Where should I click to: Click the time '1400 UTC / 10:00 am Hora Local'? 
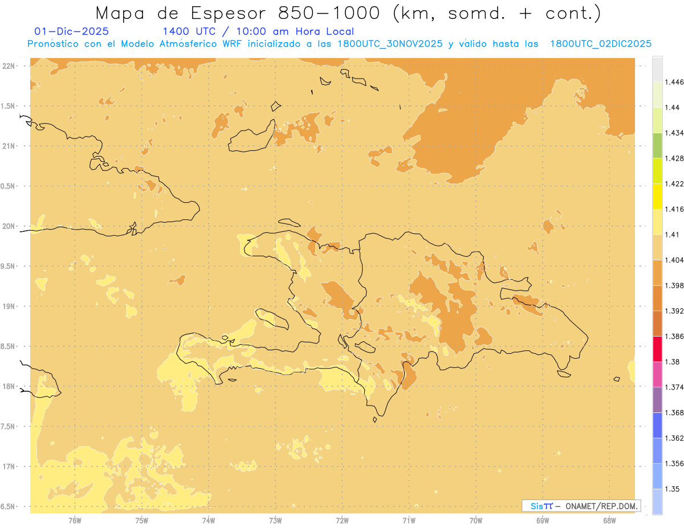258,31
